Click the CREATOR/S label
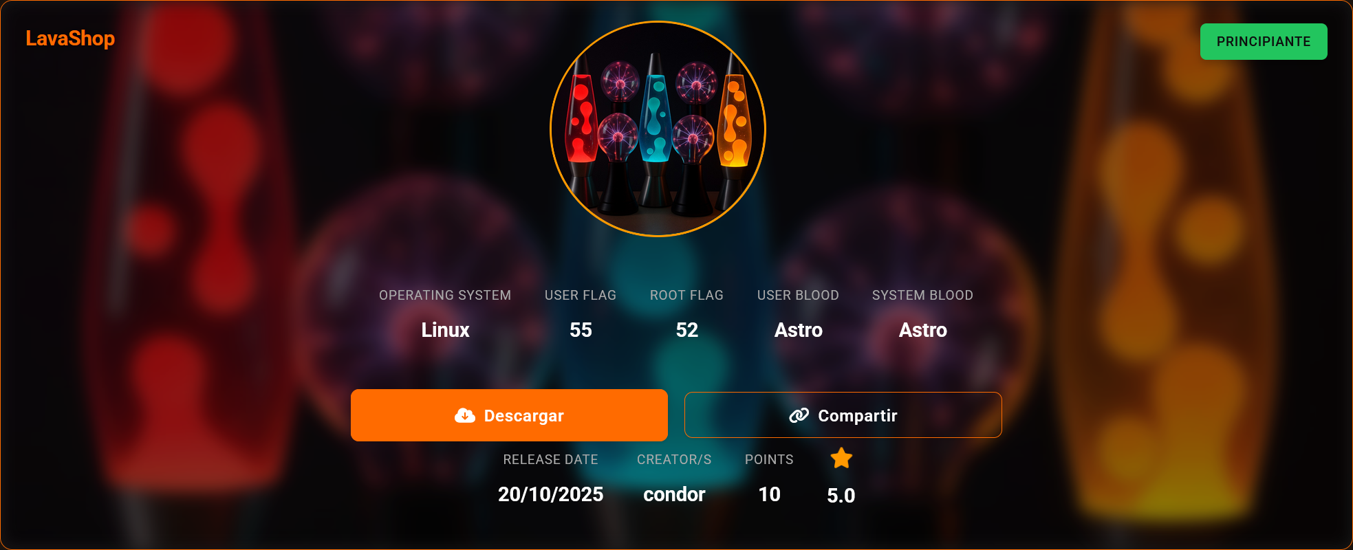 click(x=674, y=459)
